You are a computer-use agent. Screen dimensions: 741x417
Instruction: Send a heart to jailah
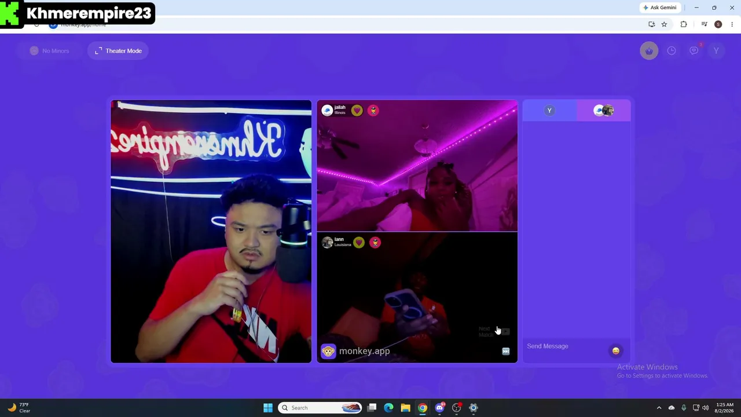click(x=357, y=110)
